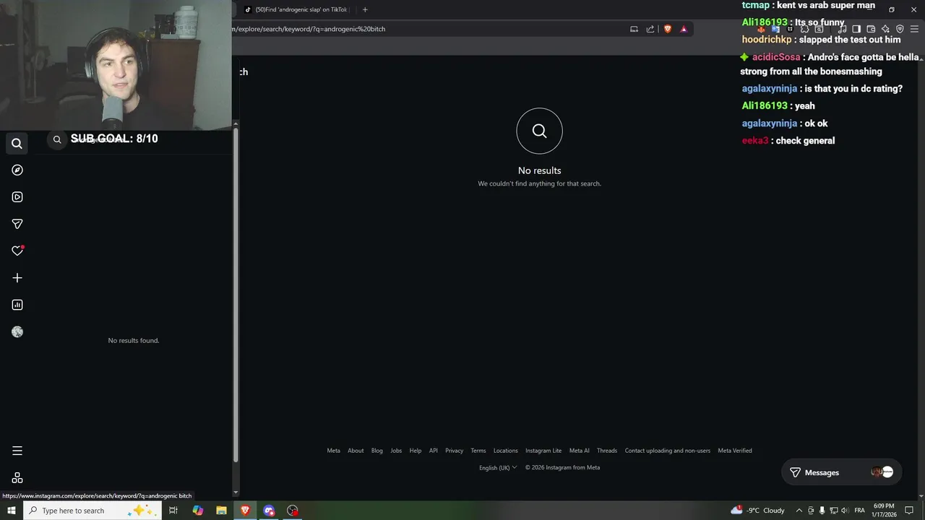Click the volume speaker tray icon

[845, 511]
